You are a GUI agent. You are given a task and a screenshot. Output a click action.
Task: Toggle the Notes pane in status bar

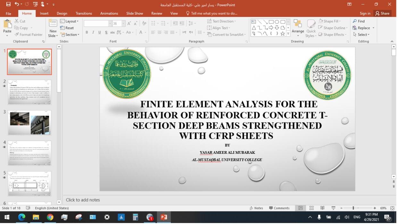point(256,208)
